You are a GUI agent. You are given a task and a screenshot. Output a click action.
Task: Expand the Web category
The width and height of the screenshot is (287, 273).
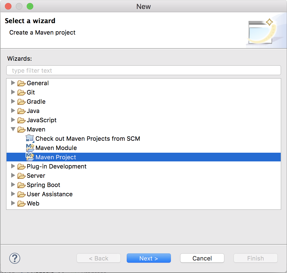pyautogui.click(x=13, y=203)
